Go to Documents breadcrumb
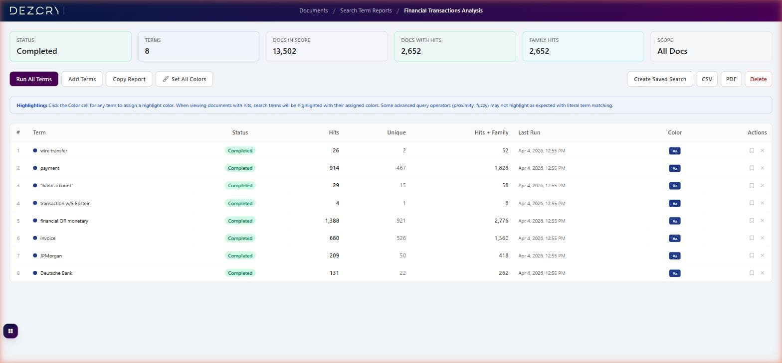Screen dimensions: 782x363 pyautogui.click(x=313, y=10)
